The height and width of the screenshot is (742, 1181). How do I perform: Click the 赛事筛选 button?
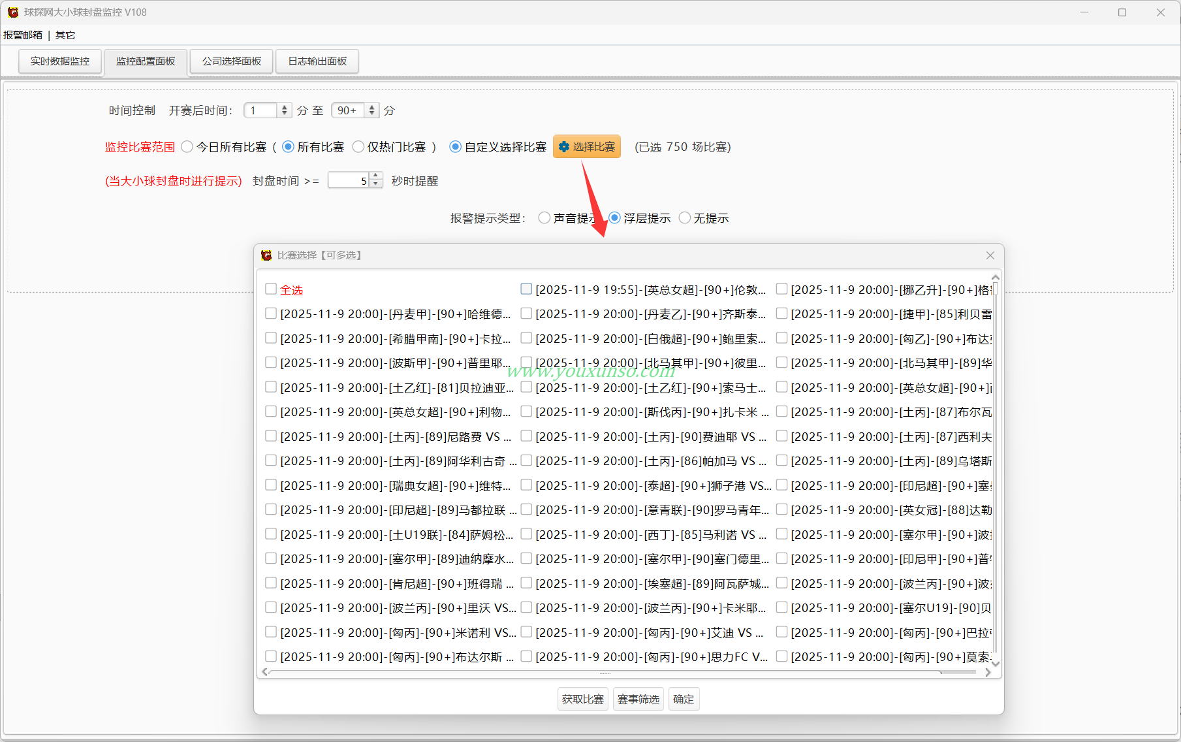(x=638, y=699)
